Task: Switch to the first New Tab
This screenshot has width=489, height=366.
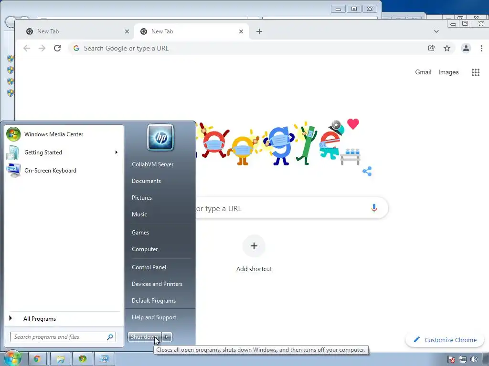Action: [74, 31]
